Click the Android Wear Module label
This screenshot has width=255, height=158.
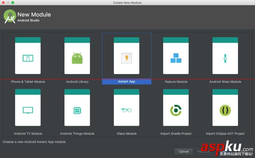click(225, 82)
